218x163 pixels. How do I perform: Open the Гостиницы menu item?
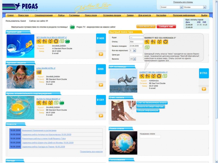pyautogui.click(x=74, y=15)
